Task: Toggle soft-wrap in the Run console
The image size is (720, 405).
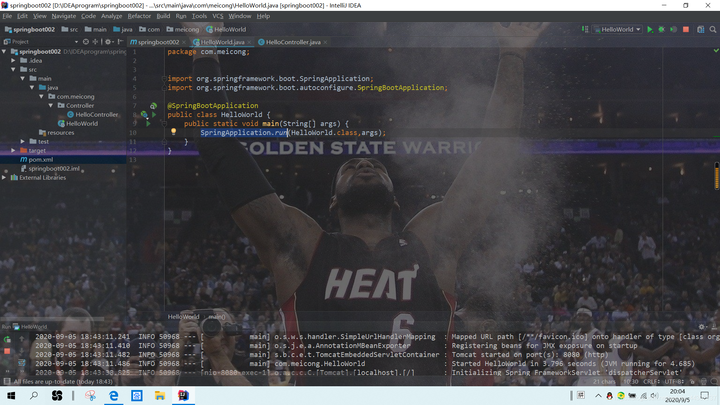Action: [x=22, y=362]
